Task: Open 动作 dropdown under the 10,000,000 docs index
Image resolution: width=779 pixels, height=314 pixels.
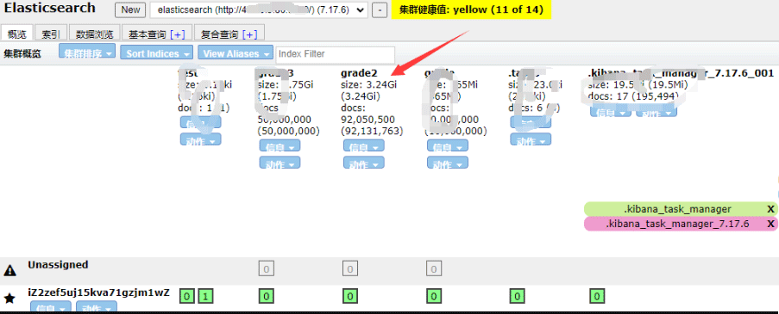Action: tap(447, 163)
